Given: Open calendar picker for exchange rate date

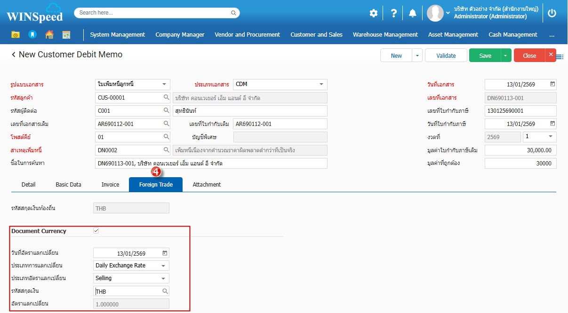Looking at the screenshot, I should click(x=165, y=253).
